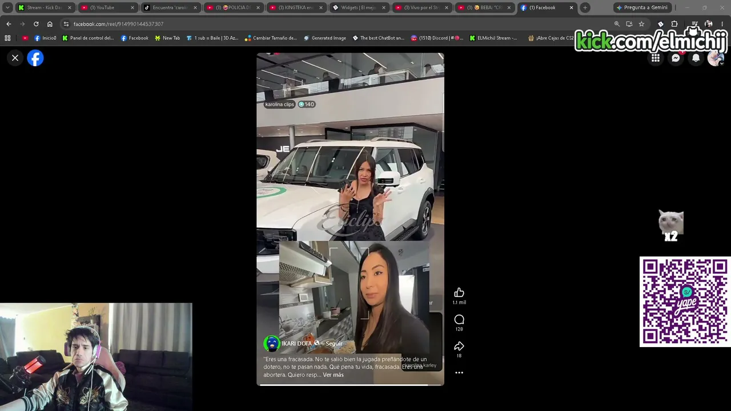Image resolution: width=731 pixels, height=411 pixels.
Task: Expand the tab search dropdown
Action: pos(7,7)
